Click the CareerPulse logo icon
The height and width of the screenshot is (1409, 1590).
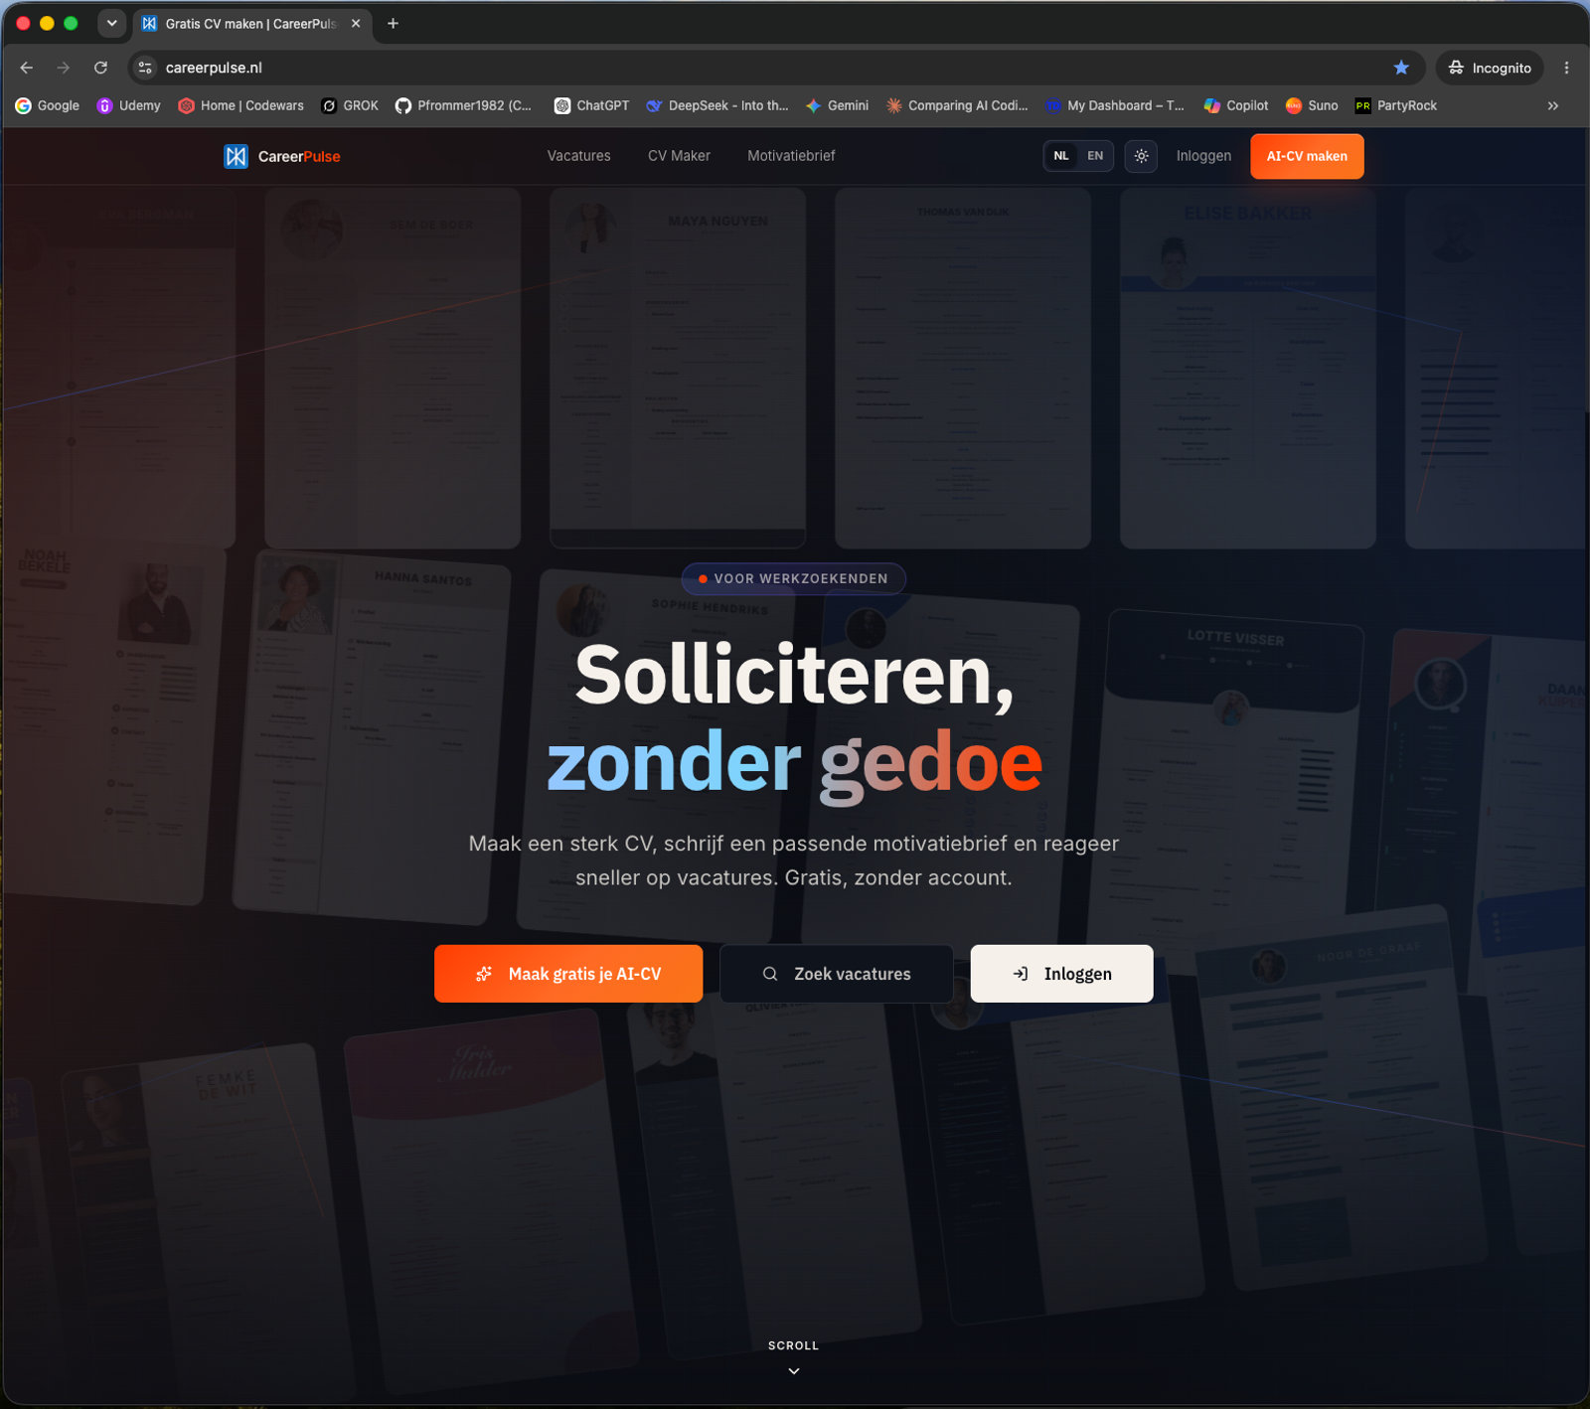[x=236, y=156]
